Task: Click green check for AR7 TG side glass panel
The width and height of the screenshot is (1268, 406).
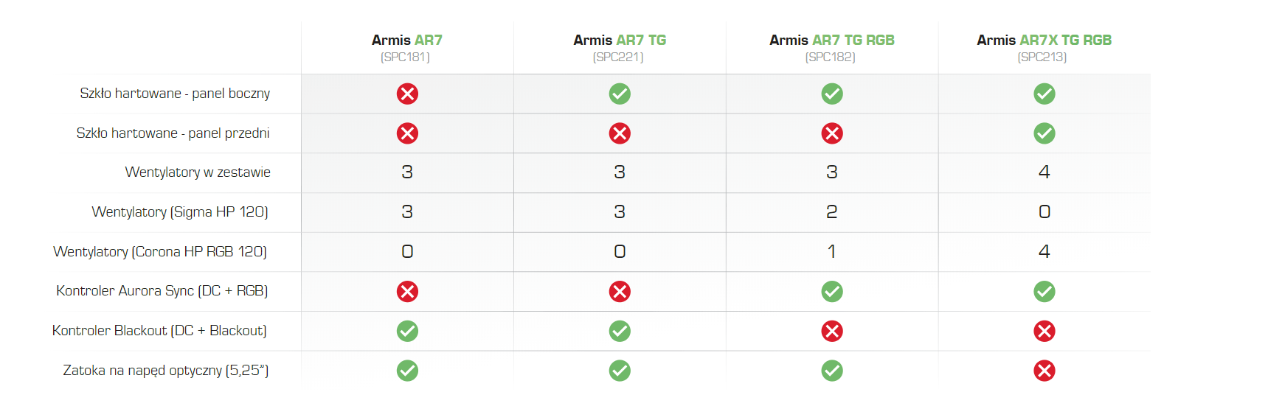Action: [620, 94]
